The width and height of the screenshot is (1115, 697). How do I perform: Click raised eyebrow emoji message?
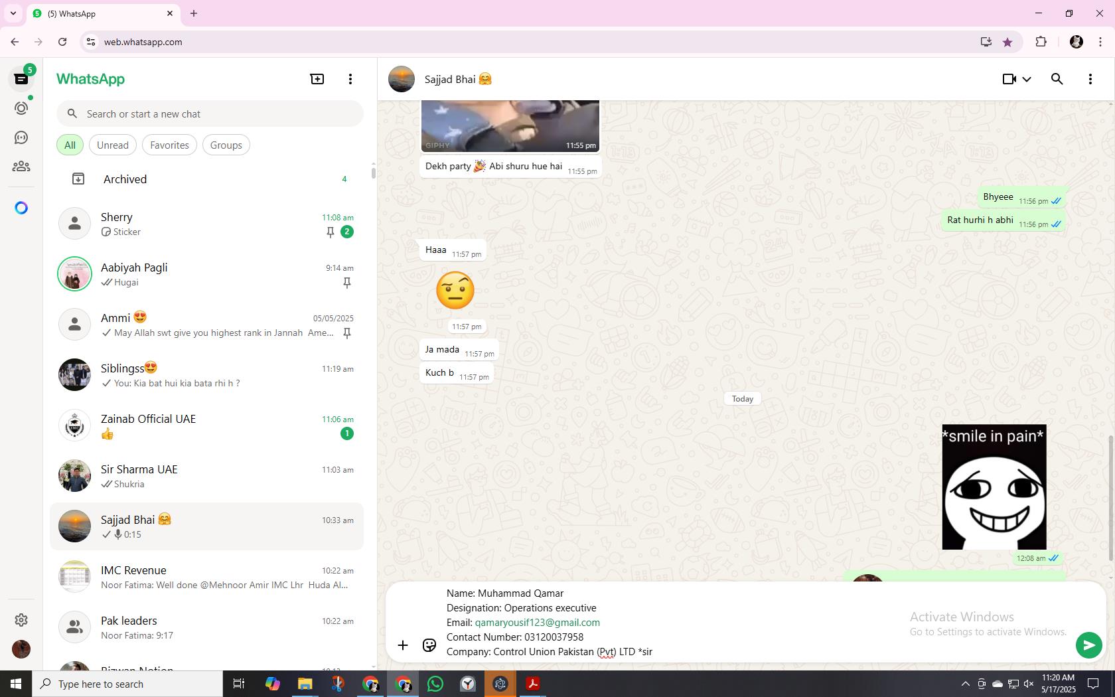pos(455,290)
